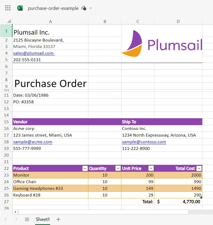
Task: Select column B header
Action: 105,21
